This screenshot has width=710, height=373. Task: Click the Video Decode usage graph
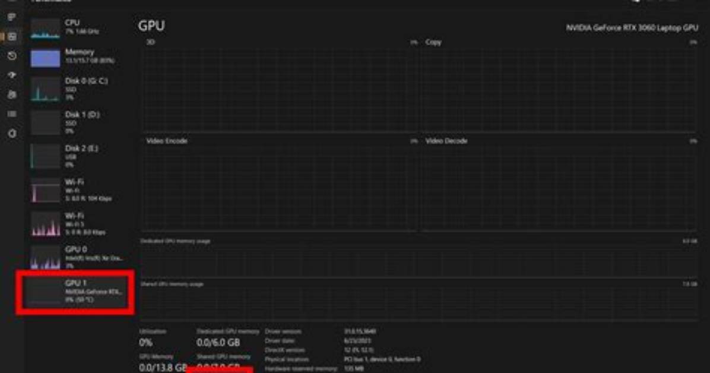[559, 188]
